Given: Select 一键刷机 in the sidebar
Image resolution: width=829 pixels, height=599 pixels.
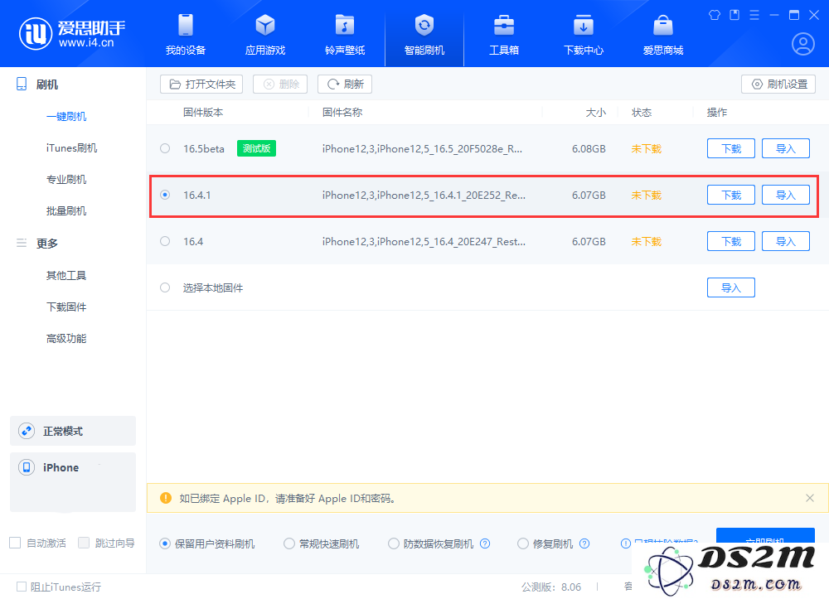Looking at the screenshot, I should [x=66, y=116].
